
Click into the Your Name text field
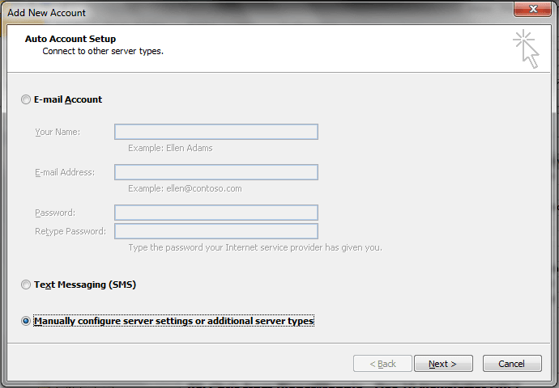point(215,132)
